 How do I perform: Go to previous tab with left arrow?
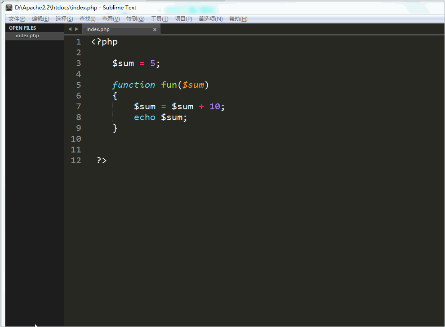pos(70,29)
